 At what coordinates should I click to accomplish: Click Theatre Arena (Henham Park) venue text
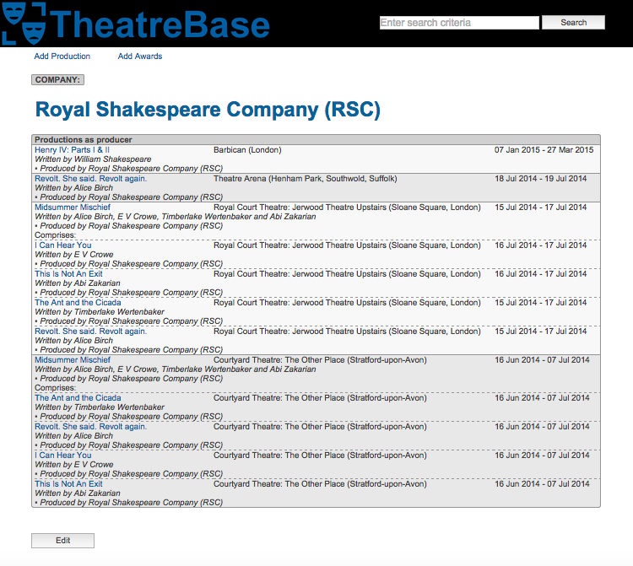(306, 179)
